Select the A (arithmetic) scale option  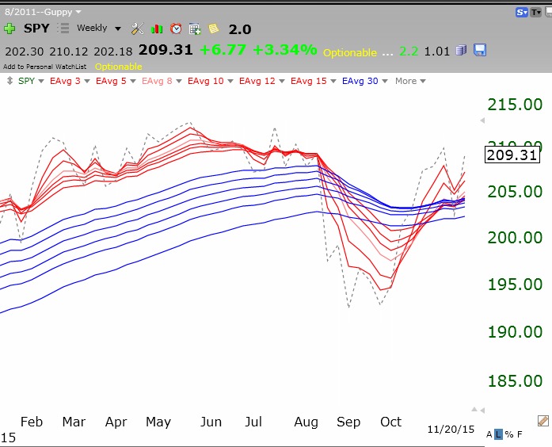point(489,434)
